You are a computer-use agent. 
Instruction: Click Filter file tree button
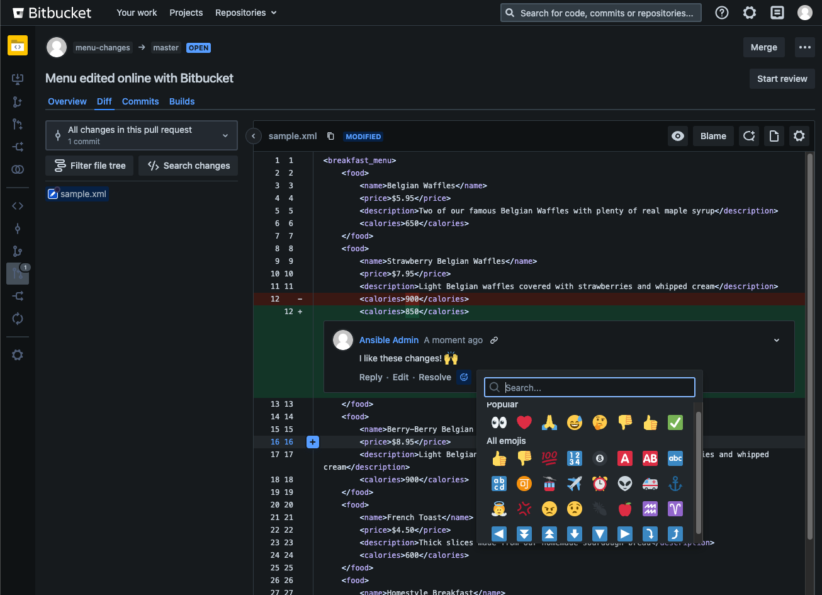click(x=89, y=166)
